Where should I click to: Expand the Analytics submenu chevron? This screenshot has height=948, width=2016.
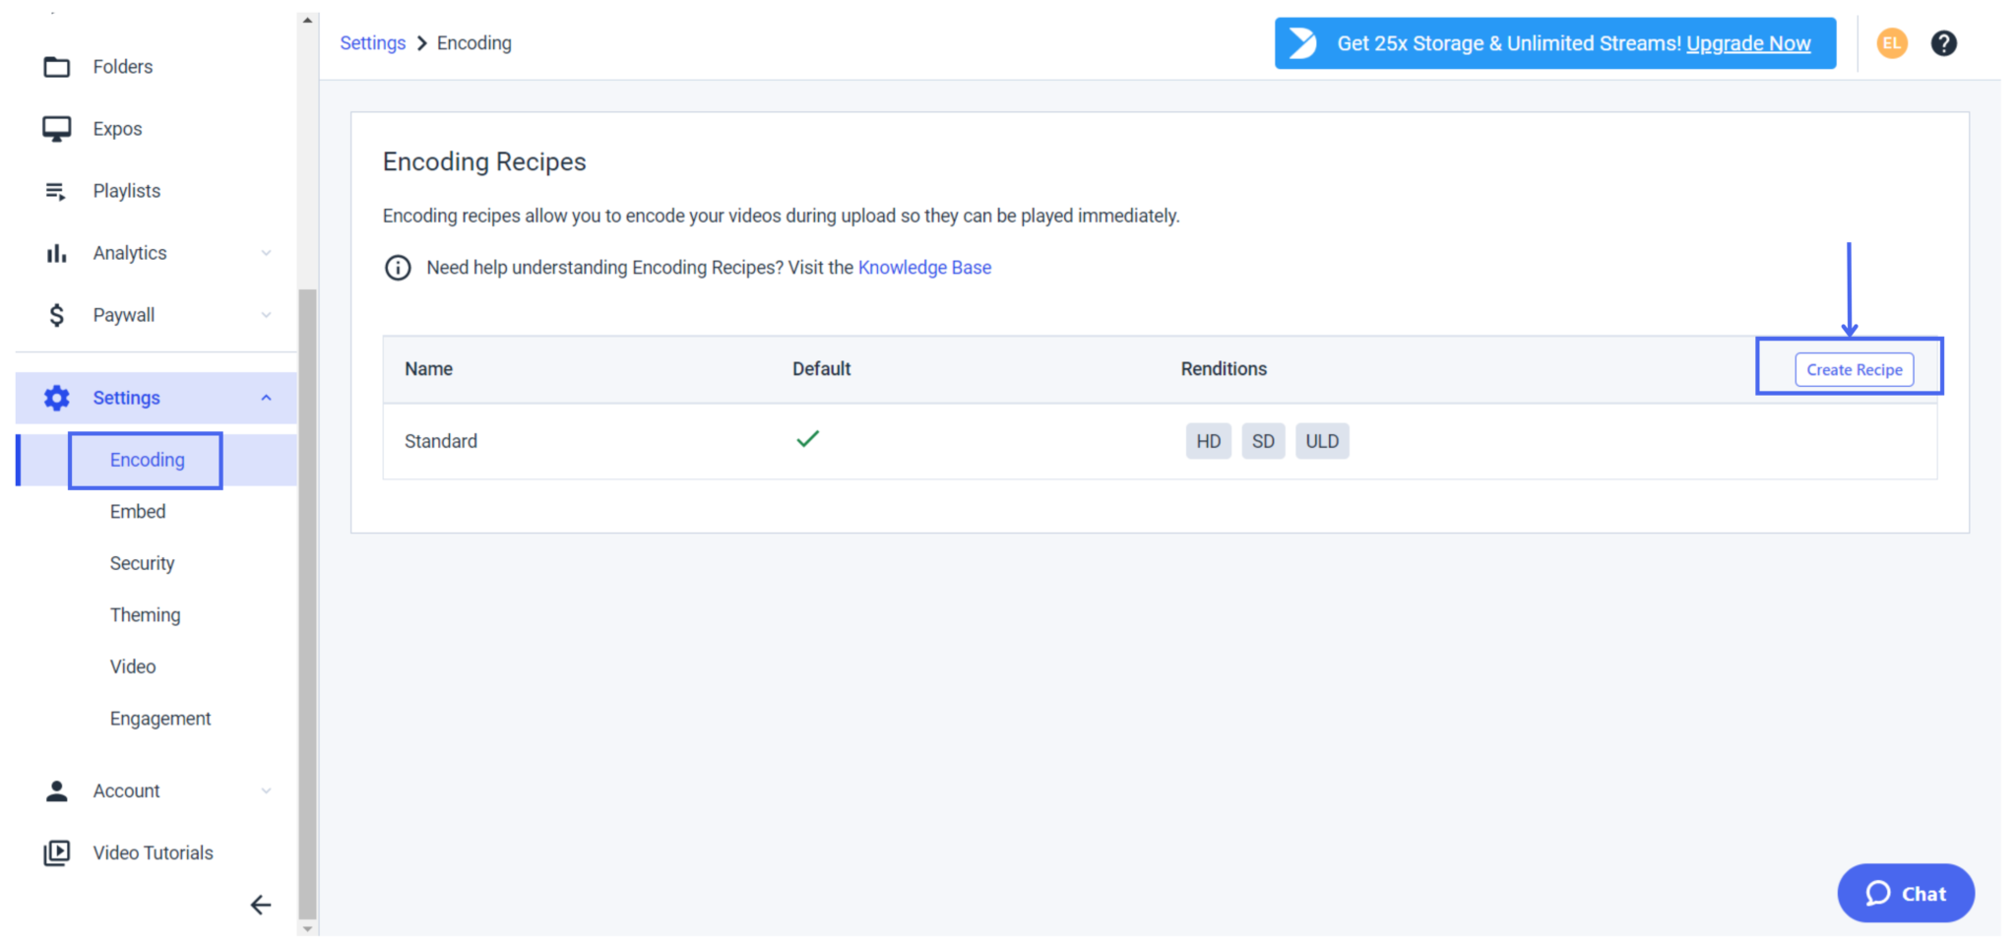pyautogui.click(x=266, y=253)
